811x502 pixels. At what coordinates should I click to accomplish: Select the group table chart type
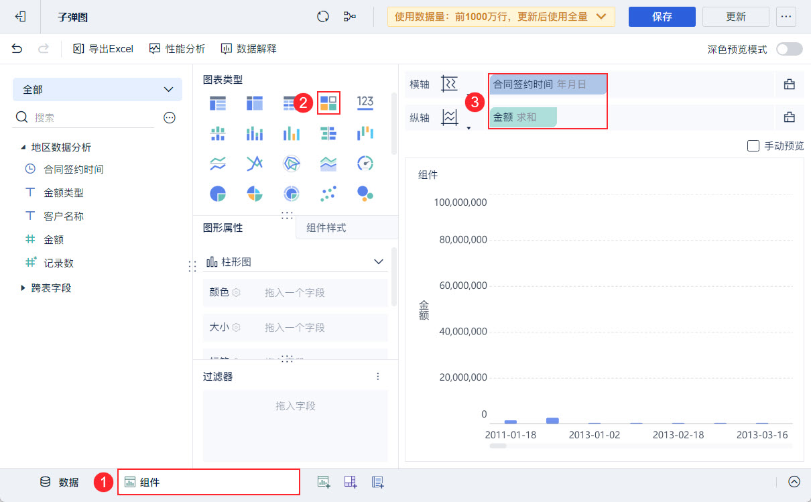[218, 103]
